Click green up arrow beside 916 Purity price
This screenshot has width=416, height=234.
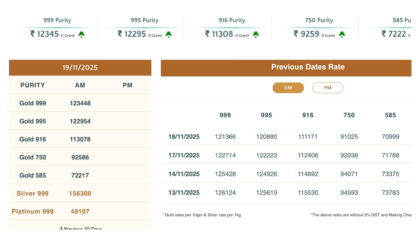pyautogui.click(x=256, y=34)
